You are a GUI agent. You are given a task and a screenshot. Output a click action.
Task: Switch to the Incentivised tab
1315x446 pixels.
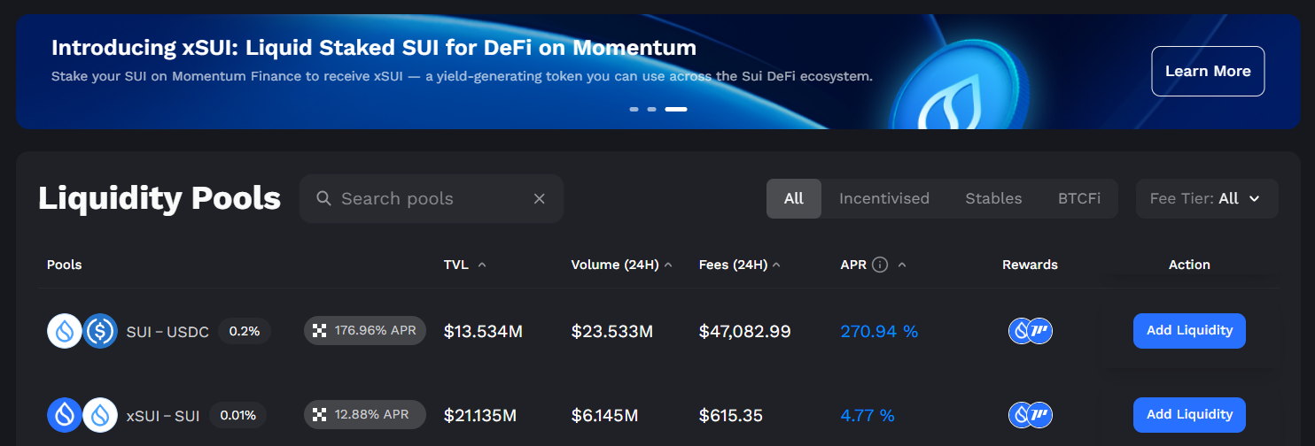click(884, 198)
